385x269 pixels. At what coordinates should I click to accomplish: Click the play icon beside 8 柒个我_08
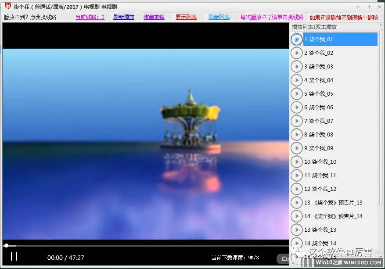tap(296, 134)
